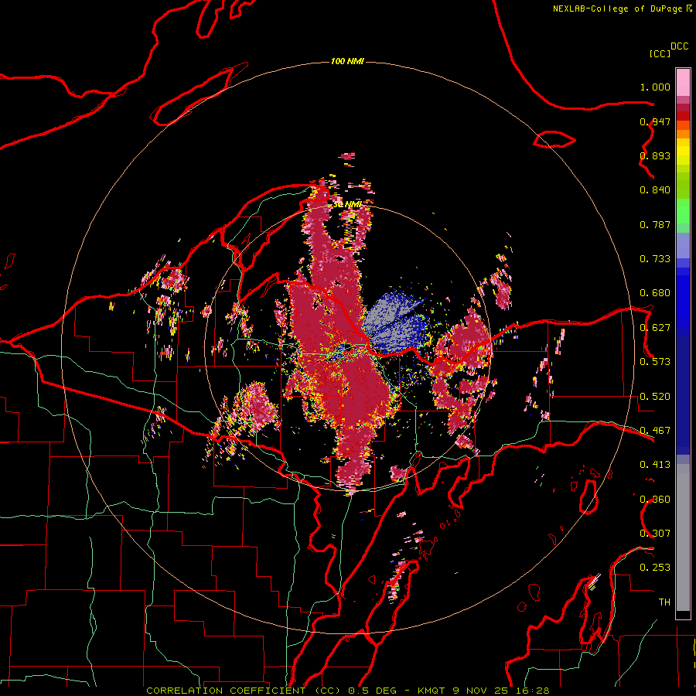
Task: Click the DCC label above the color scale
Action: tap(680, 46)
